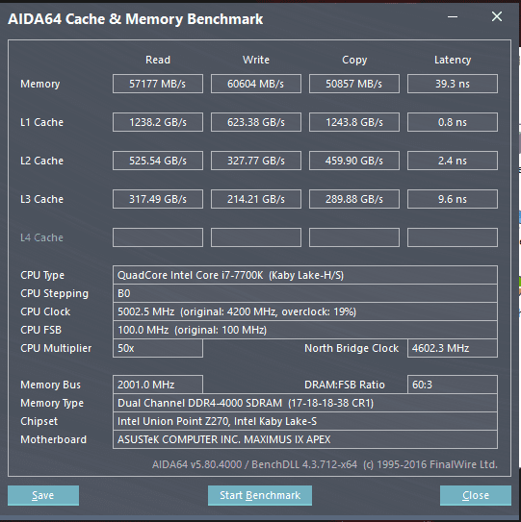Click the Close button at bottom
521x522 pixels.
[x=476, y=495]
